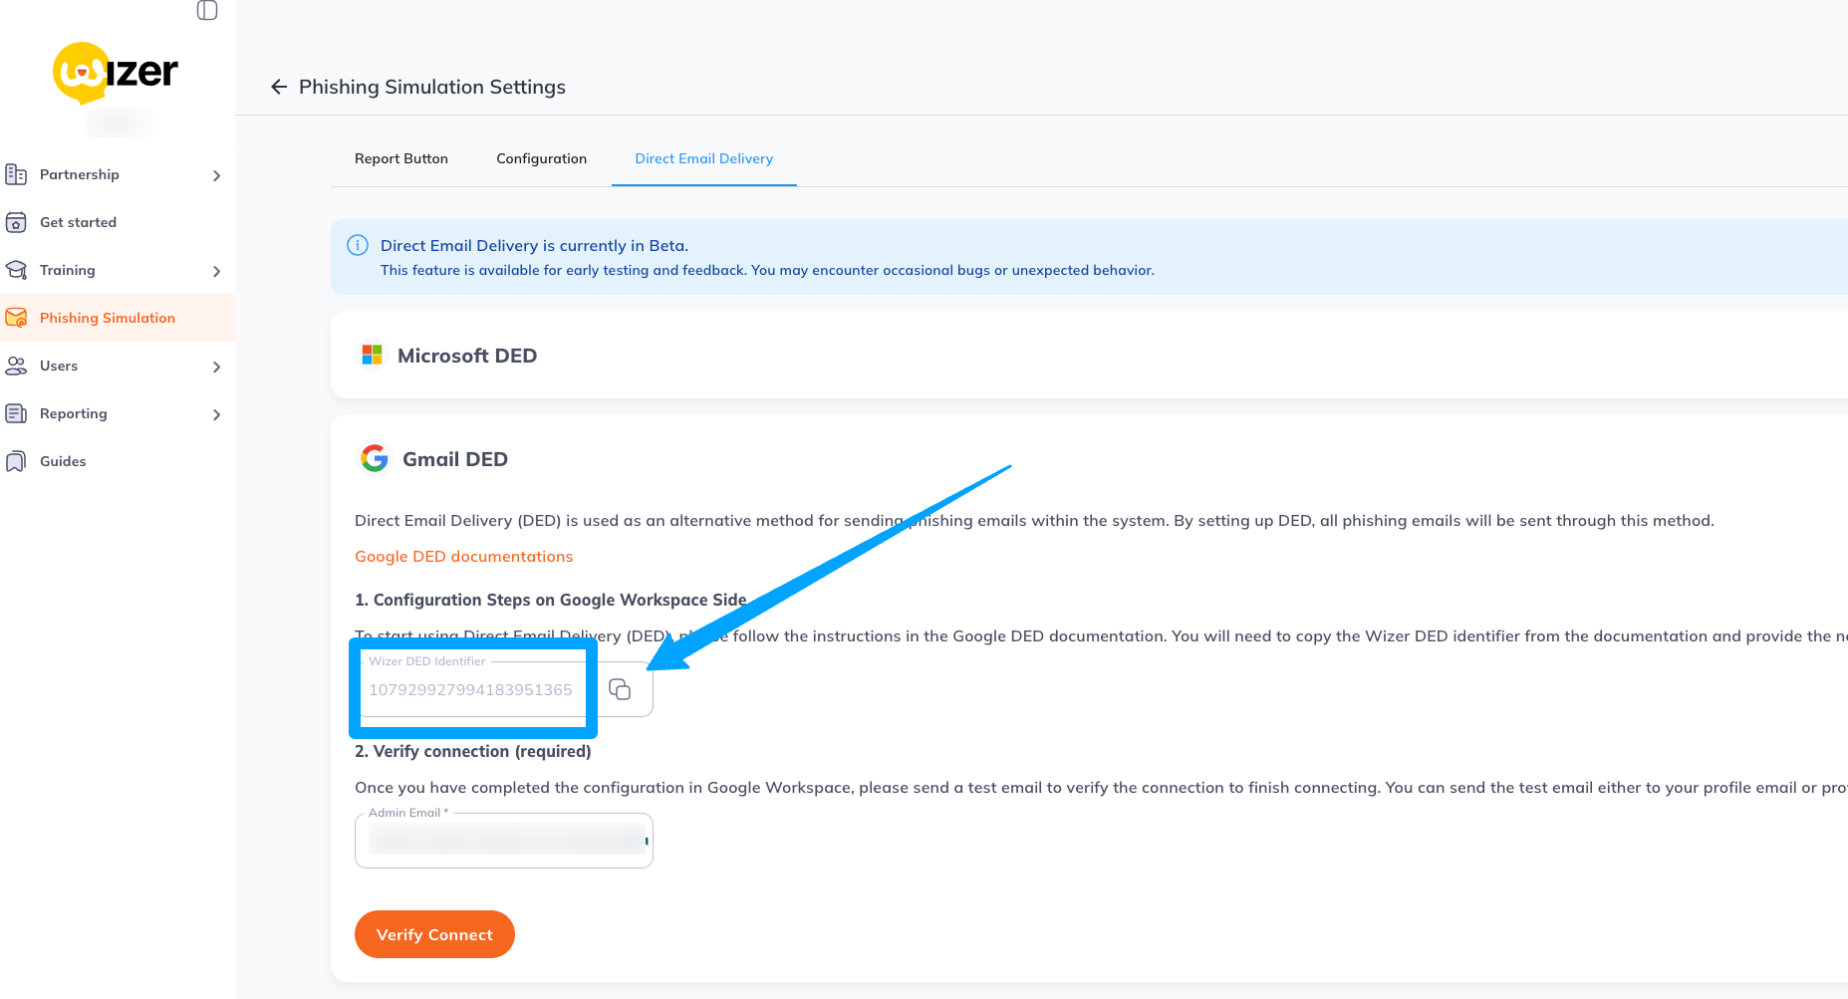Click the Guides bookmark icon
This screenshot has height=999, width=1848.
(16, 461)
